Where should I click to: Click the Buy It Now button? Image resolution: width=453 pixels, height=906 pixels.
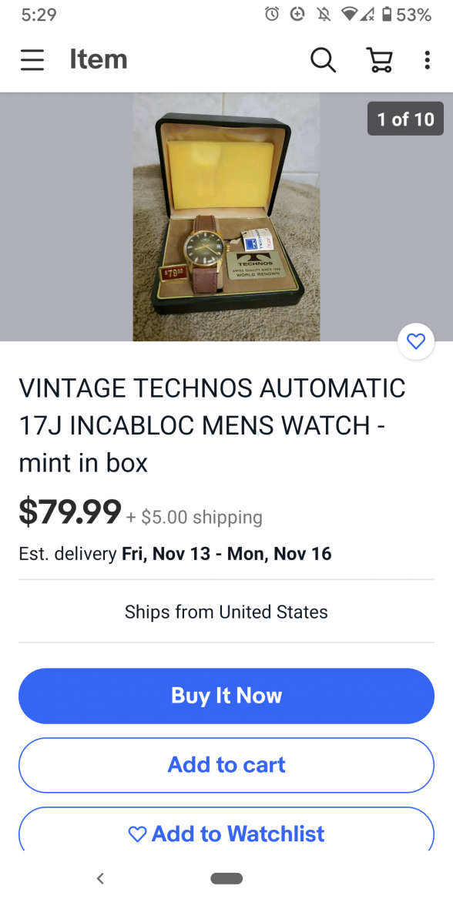click(226, 696)
